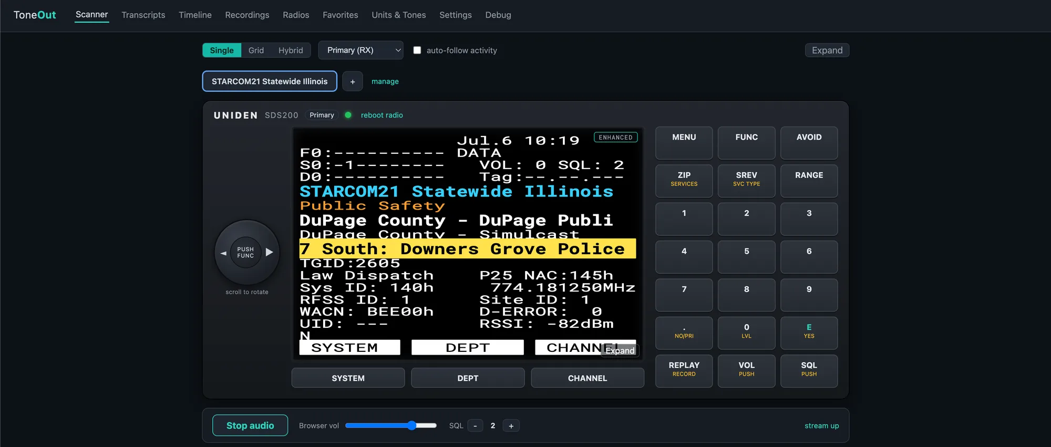Click Stop audio button
1051x447 pixels.
(x=250, y=425)
